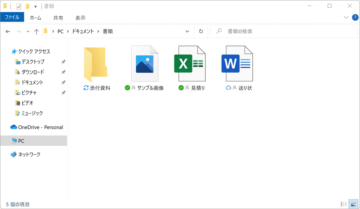This screenshot has height=209, width=360.
Task: Open the ファイル menu
Action: tap(12, 17)
